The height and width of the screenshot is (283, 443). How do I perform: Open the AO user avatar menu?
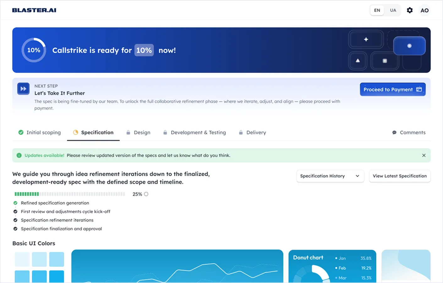424,10
